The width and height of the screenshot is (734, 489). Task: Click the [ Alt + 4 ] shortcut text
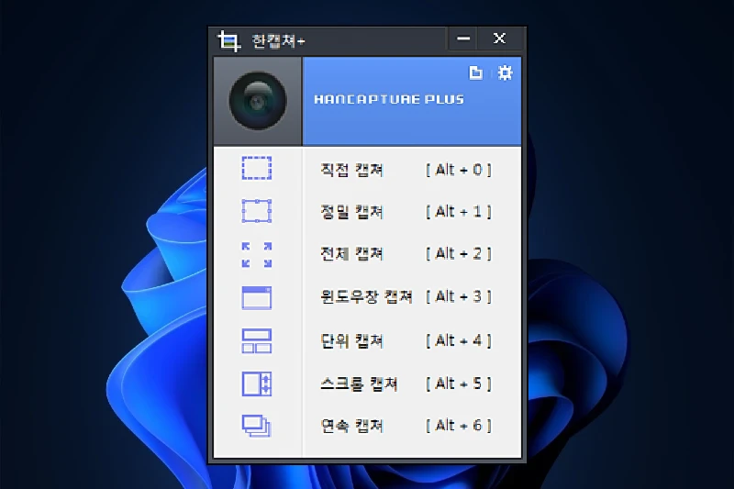point(458,340)
